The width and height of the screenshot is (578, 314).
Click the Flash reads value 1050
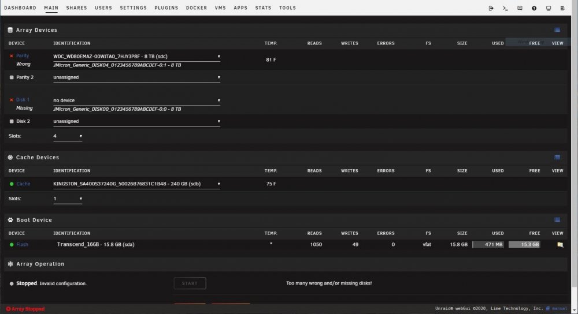coord(316,244)
